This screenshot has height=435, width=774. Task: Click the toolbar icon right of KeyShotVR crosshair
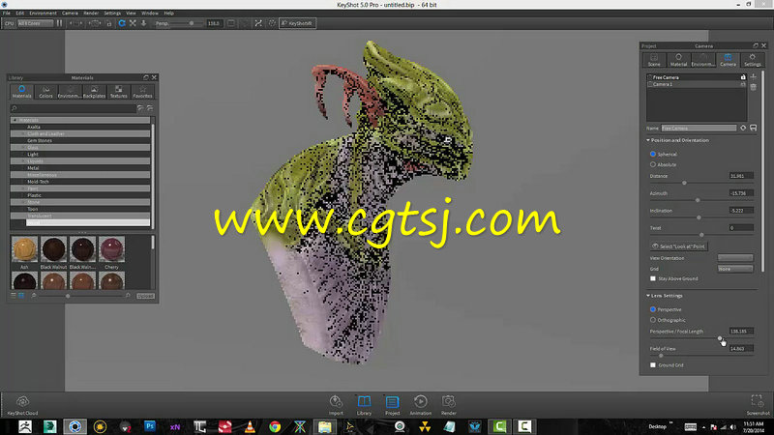pyautogui.click(x=272, y=23)
